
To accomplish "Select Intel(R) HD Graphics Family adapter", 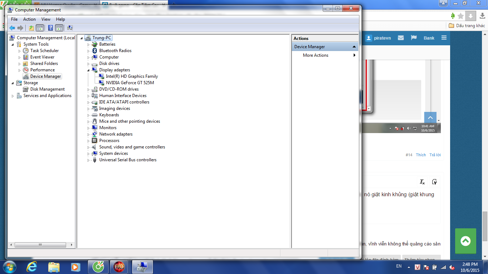I will tap(132, 76).
